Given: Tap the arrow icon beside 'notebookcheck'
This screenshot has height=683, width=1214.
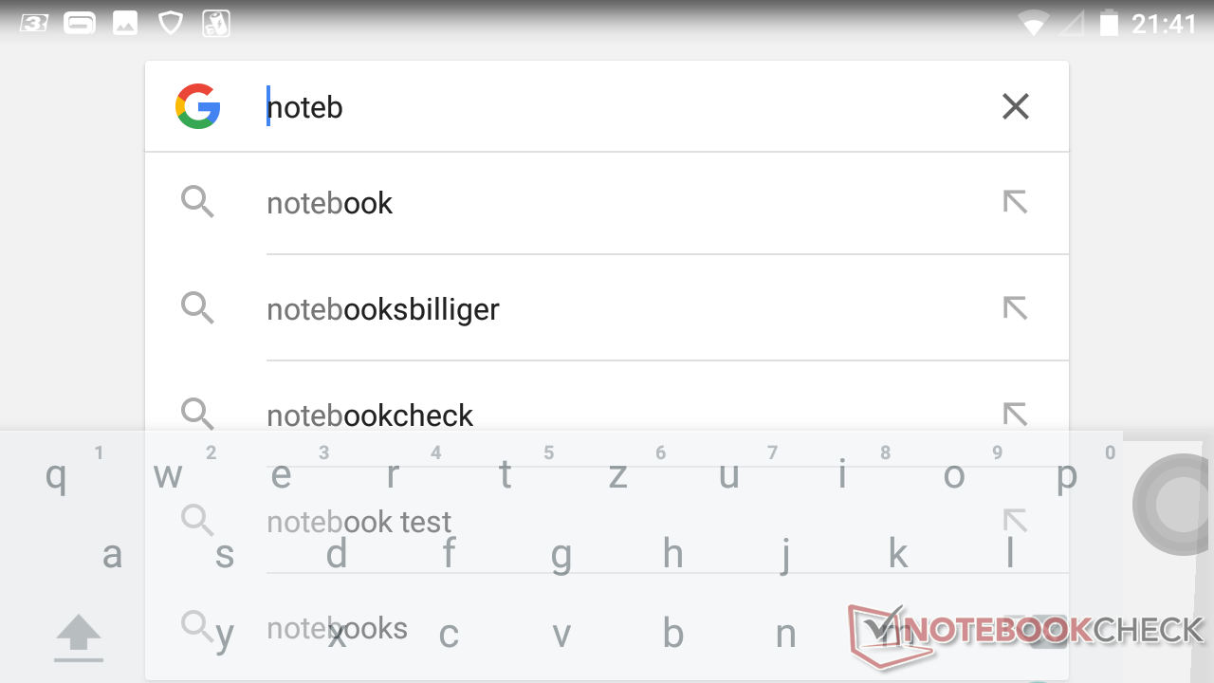Looking at the screenshot, I should (x=1015, y=414).
